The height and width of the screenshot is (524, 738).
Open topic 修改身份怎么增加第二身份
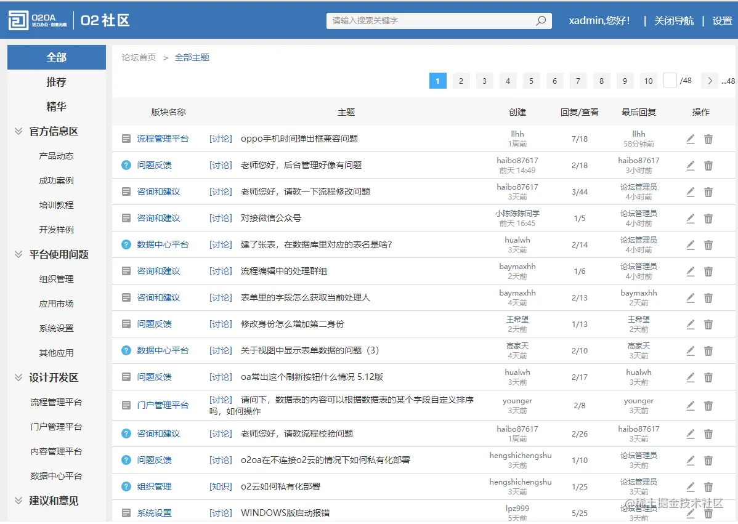[x=292, y=324]
